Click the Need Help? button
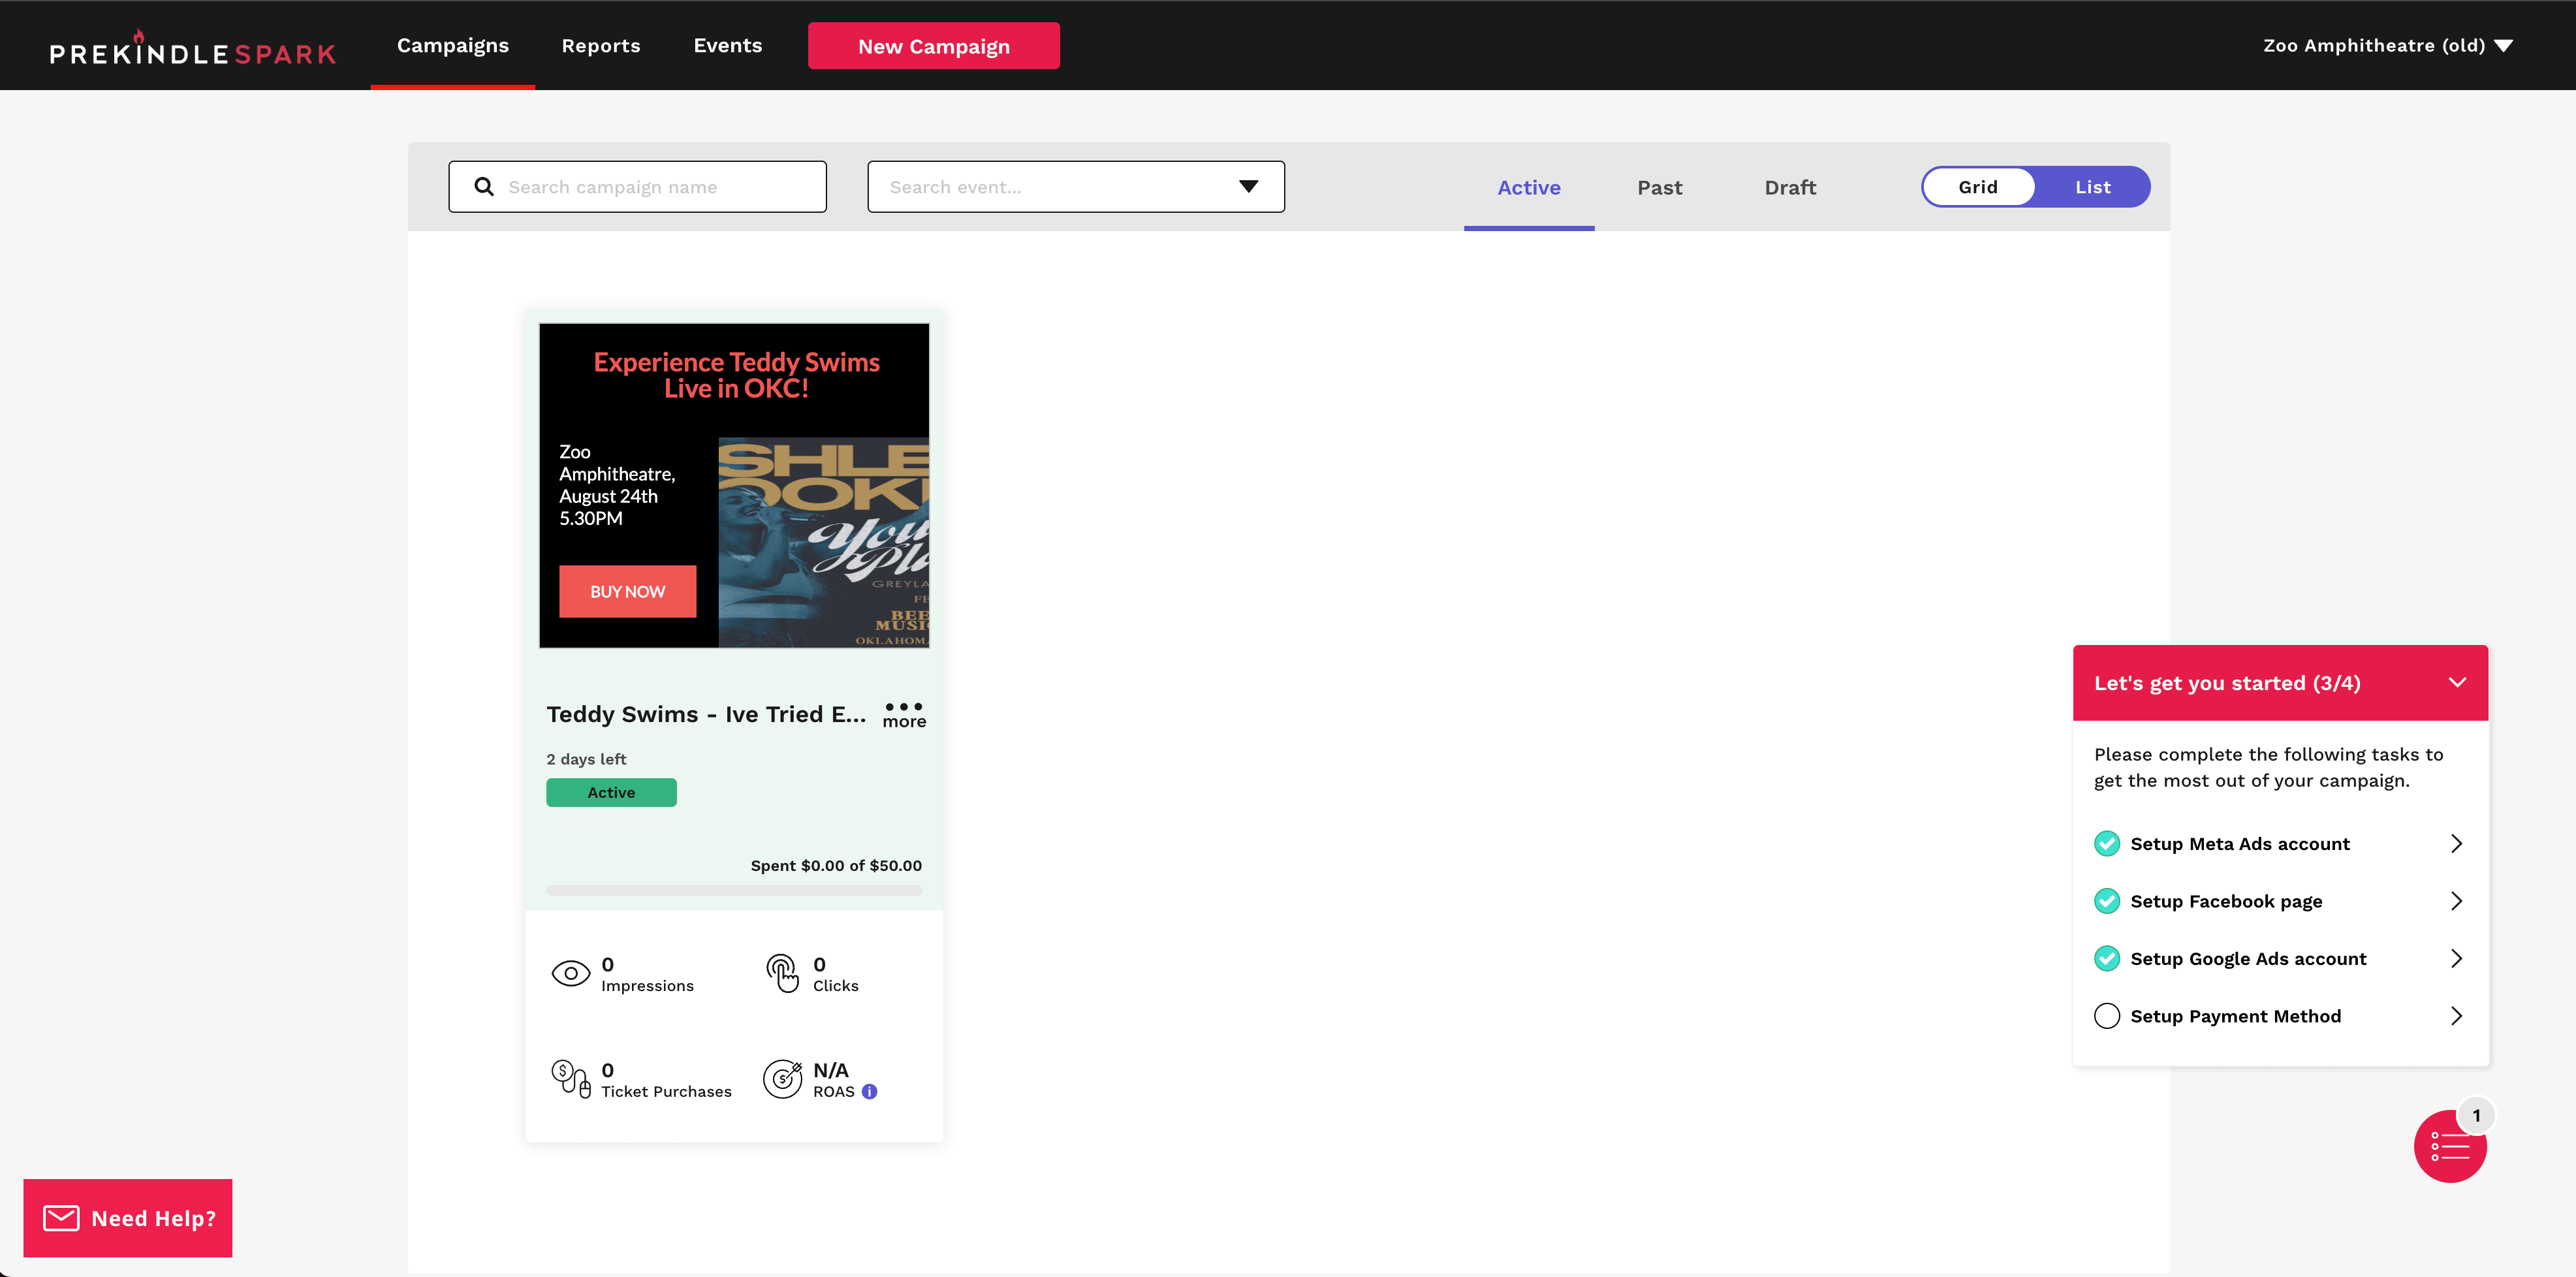Image resolution: width=2576 pixels, height=1277 pixels. tap(128, 1217)
